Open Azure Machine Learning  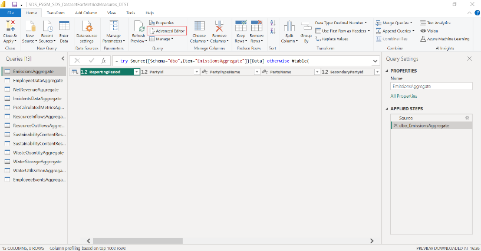pyautogui.click(x=445, y=39)
